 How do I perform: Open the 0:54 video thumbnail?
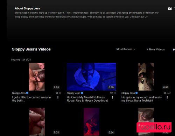[x=37, y=77]
